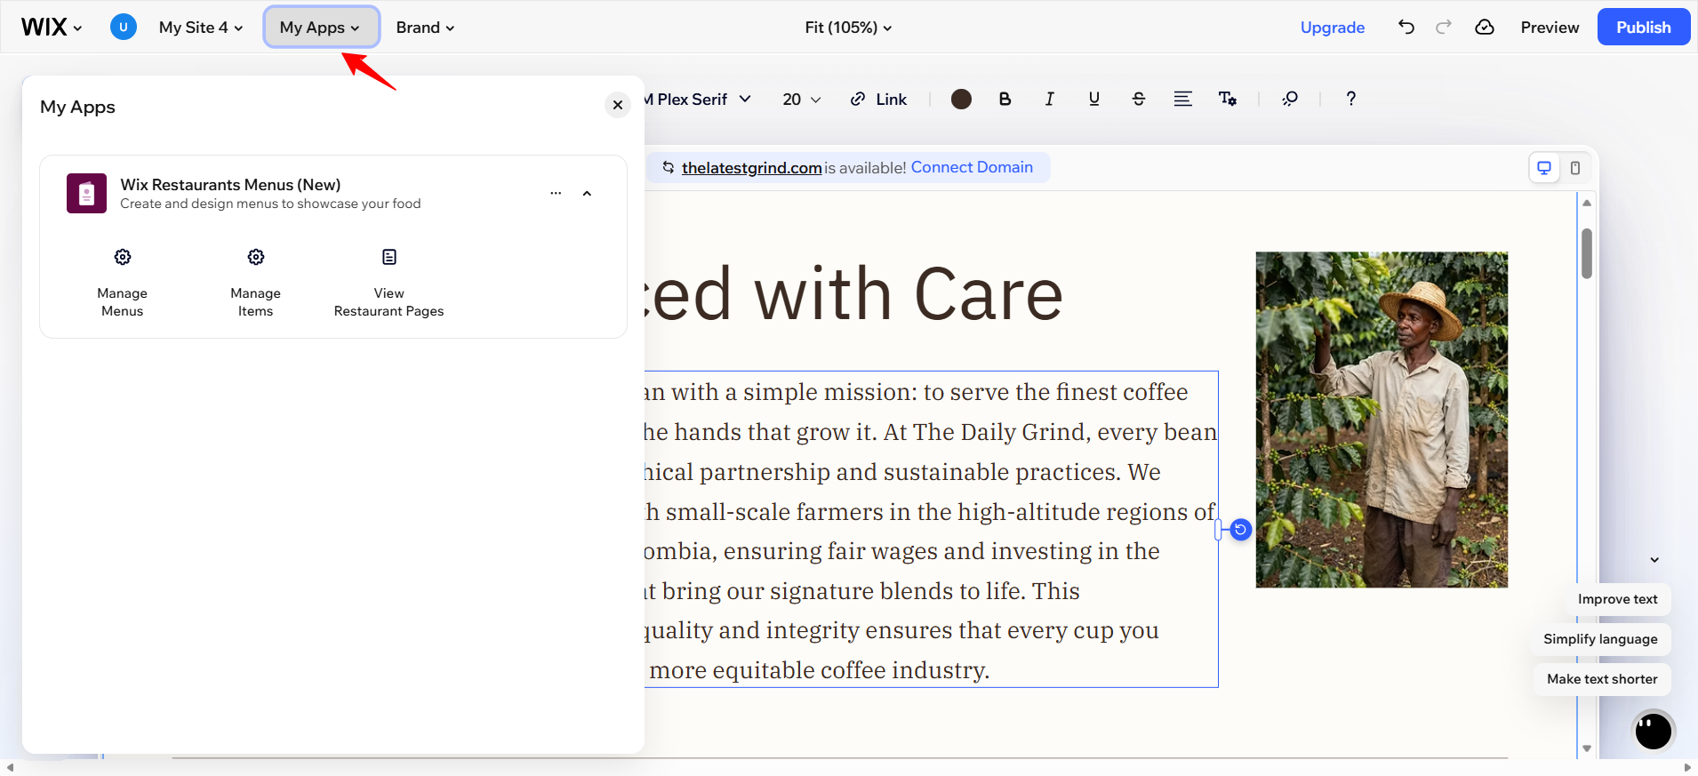Click the mission paragraph text box

pyautogui.click(x=931, y=530)
